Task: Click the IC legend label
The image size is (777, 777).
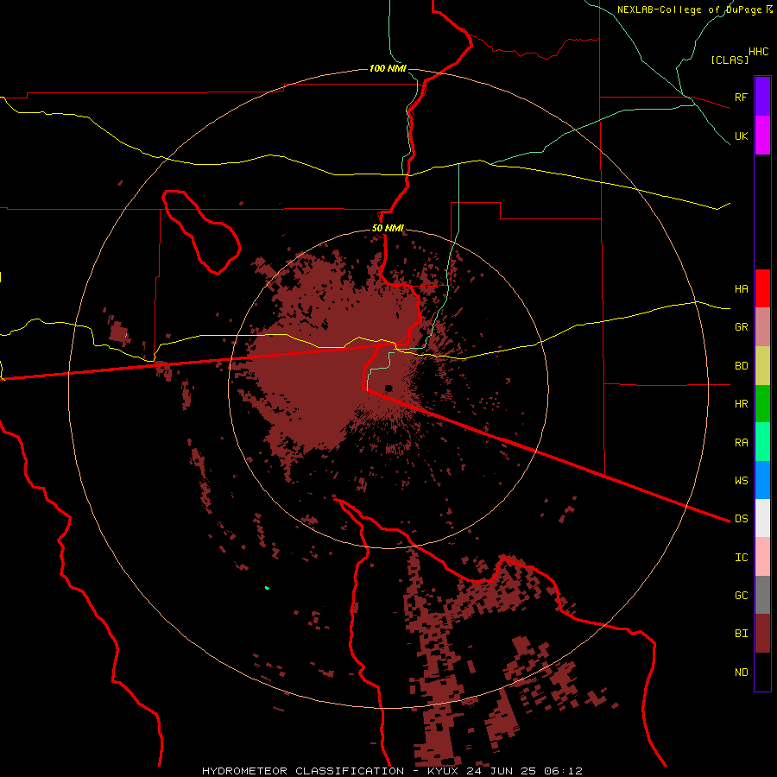Action: click(741, 558)
